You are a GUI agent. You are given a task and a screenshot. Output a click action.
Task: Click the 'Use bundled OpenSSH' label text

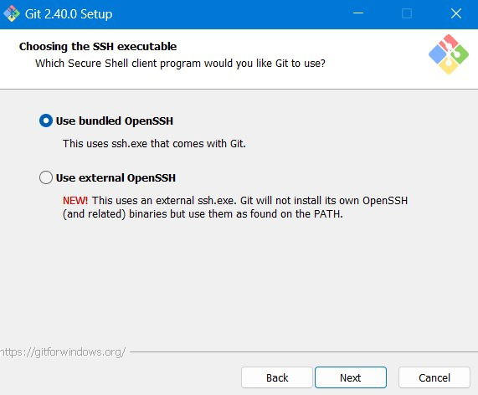[115, 121]
